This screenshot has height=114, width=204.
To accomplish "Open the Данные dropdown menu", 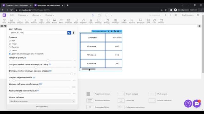I will (37, 15).
